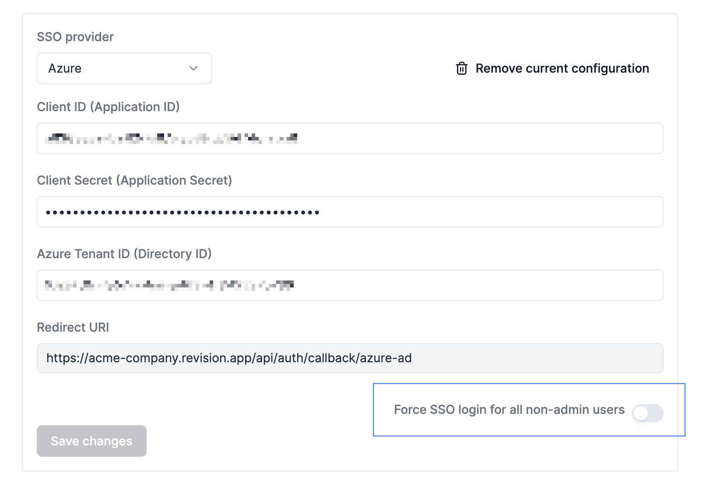Click the masked Client Secret dots
This screenshot has width=702, height=497.
click(x=183, y=212)
